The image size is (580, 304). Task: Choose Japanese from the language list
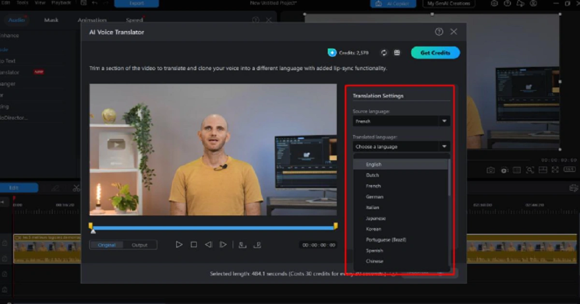[376, 218]
